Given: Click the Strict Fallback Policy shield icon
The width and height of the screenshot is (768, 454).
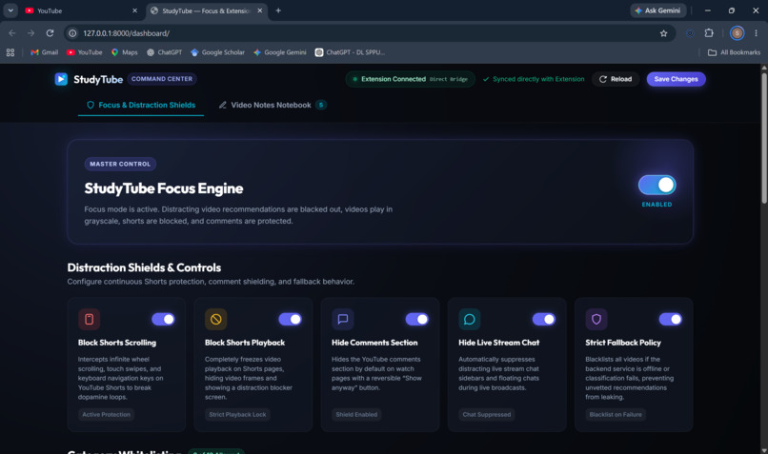Looking at the screenshot, I should pos(596,320).
